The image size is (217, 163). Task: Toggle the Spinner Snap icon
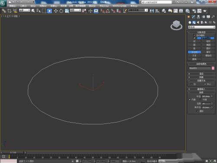[x=119, y=11]
